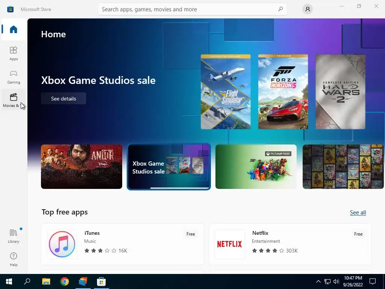The width and height of the screenshot is (385, 289).
Task: Click the Microsoft Store taskbar icon
Action: (x=101, y=281)
